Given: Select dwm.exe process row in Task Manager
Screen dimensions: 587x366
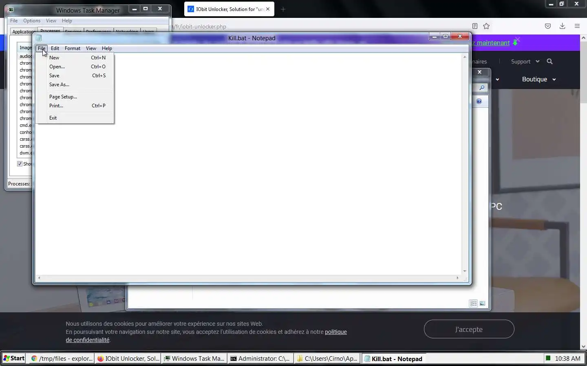Looking at the screenshot, I should click(x=26, y=153).
